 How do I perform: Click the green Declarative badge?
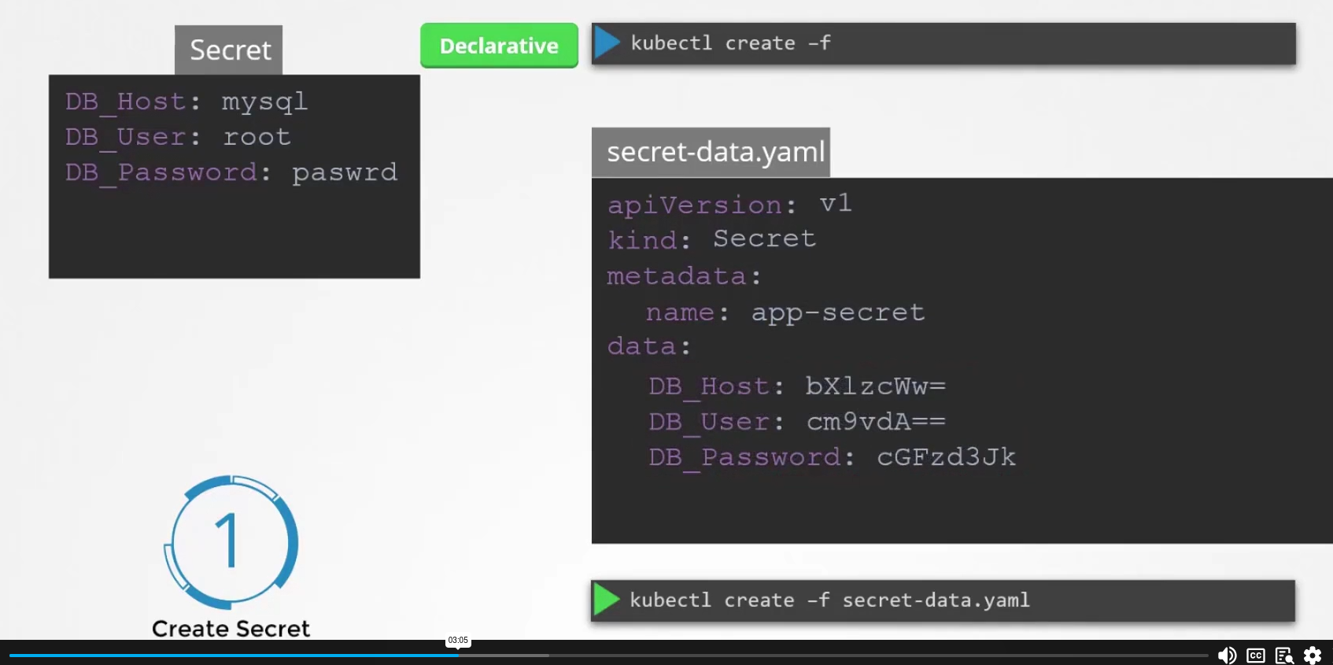click(499, 46)
